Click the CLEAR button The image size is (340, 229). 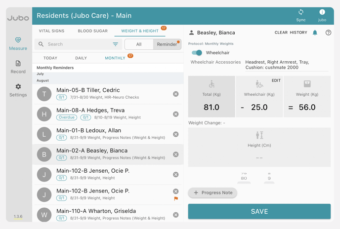281,33
